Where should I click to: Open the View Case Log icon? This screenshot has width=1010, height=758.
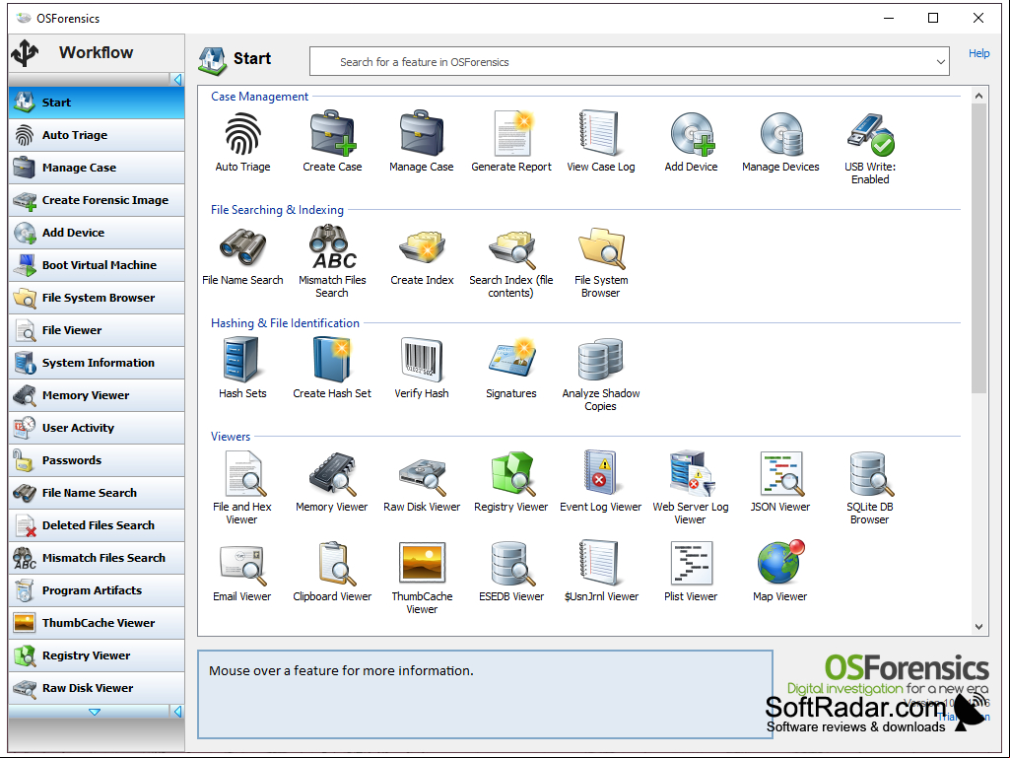tap(600, 142)
